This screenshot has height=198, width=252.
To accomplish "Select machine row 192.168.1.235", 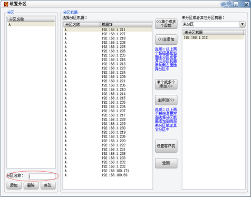I will [108, 55].
